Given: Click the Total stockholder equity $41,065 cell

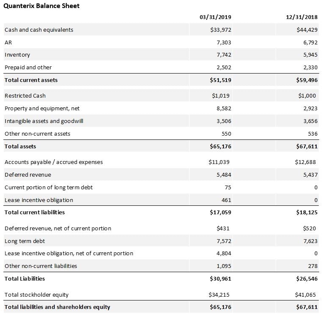Looking at the screenshot, I should [305, 294].
